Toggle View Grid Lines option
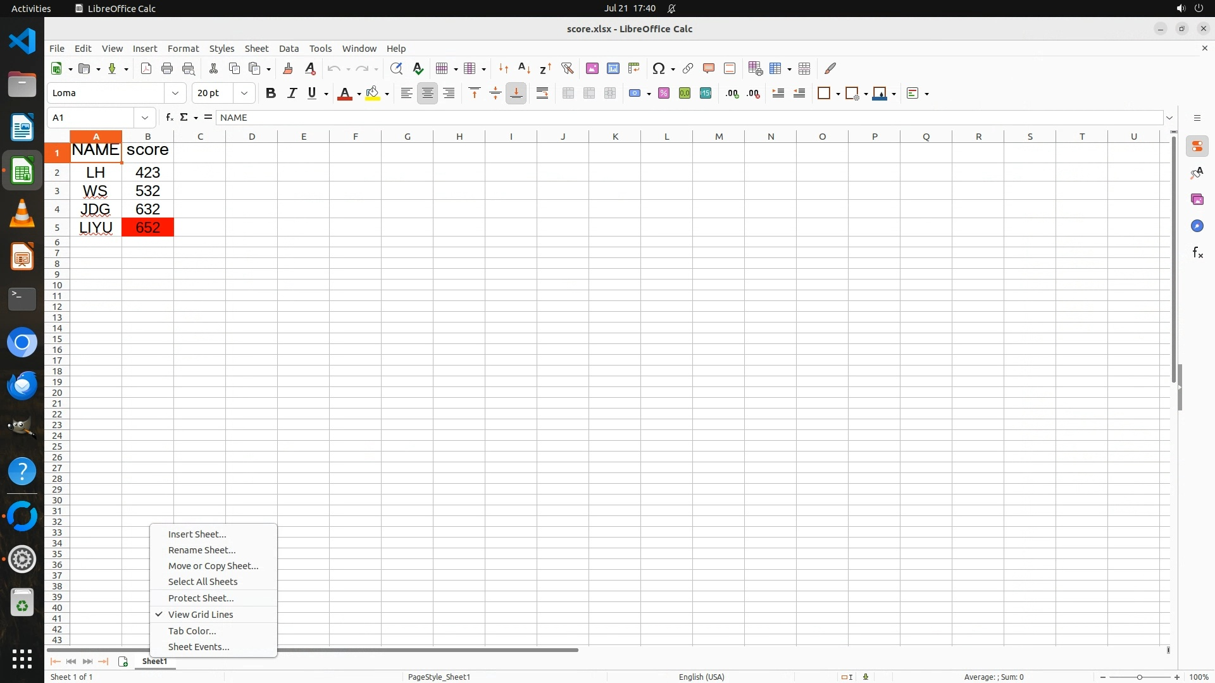Image resolution: width=1215 pixels, height=683 pixels. click(201, 615)
